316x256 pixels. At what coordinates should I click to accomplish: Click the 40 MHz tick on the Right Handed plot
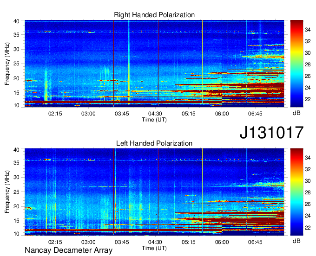pos(16,21)
